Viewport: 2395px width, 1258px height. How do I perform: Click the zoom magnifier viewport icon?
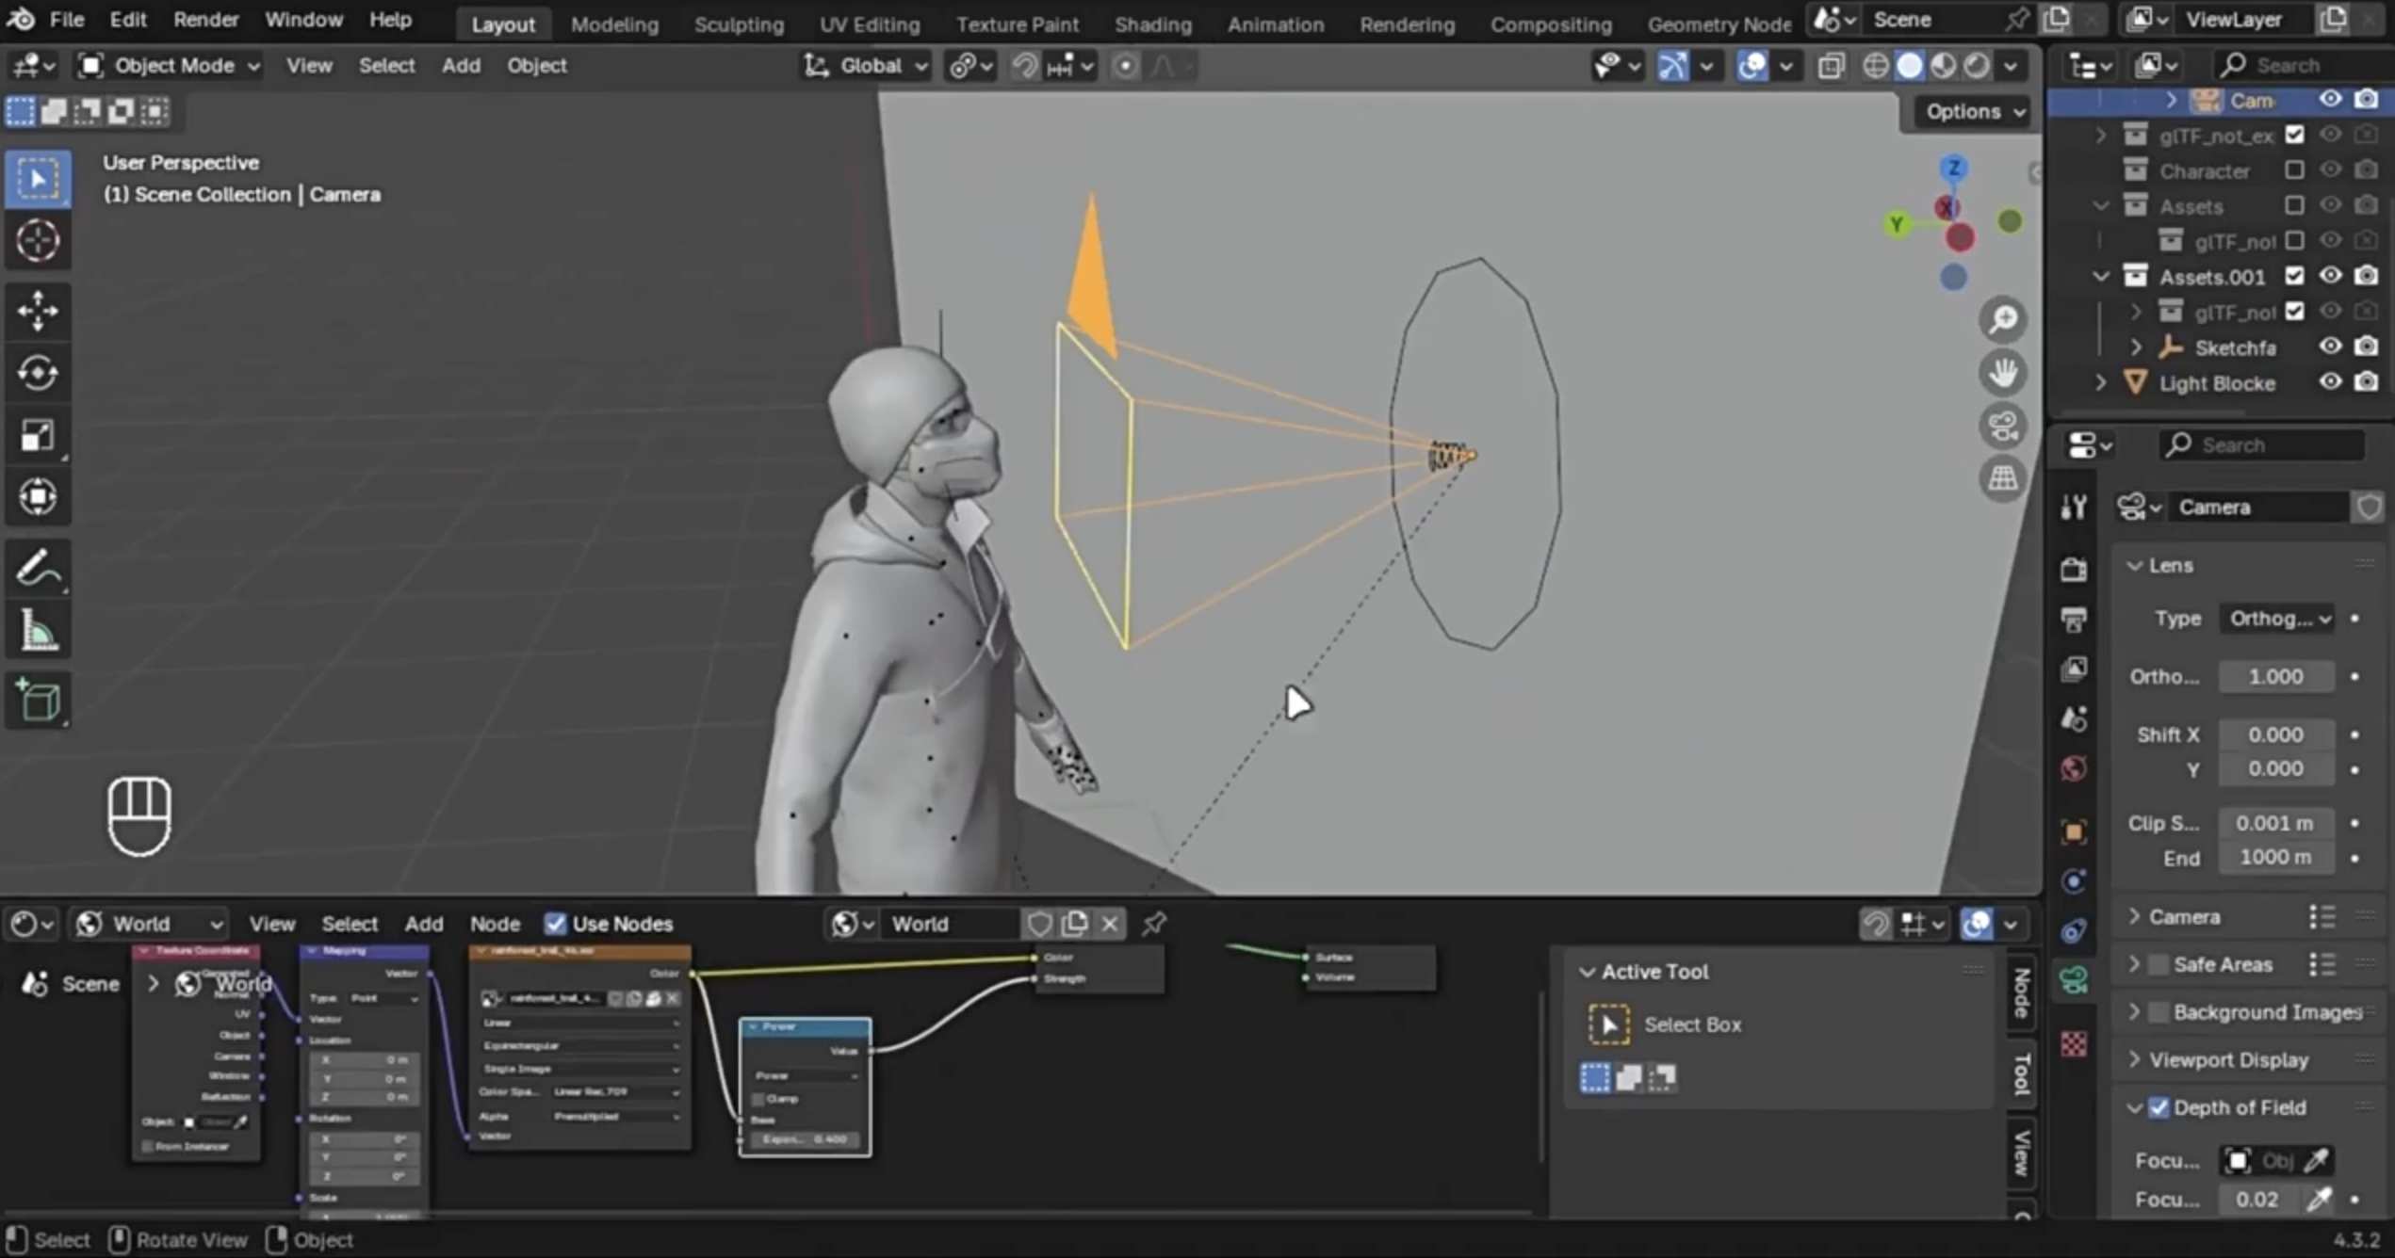[x=2002, y=320]
